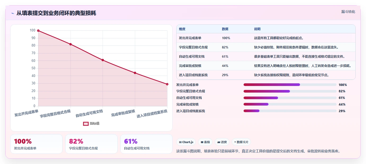Screen dimensions: 366x164
Task: Click table description starting 缺少必填校验
Action: point(296,47)
